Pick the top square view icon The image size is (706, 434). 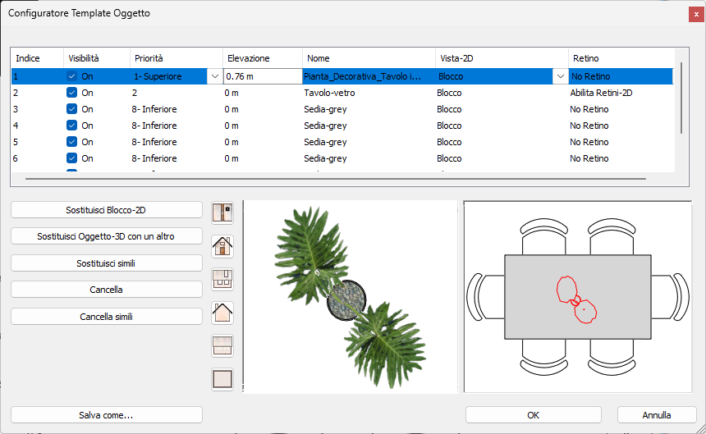(x=222, y=379)
